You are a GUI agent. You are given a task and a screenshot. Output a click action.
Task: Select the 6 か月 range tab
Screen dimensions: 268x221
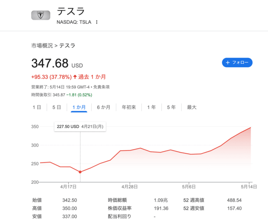click(103, 107)
